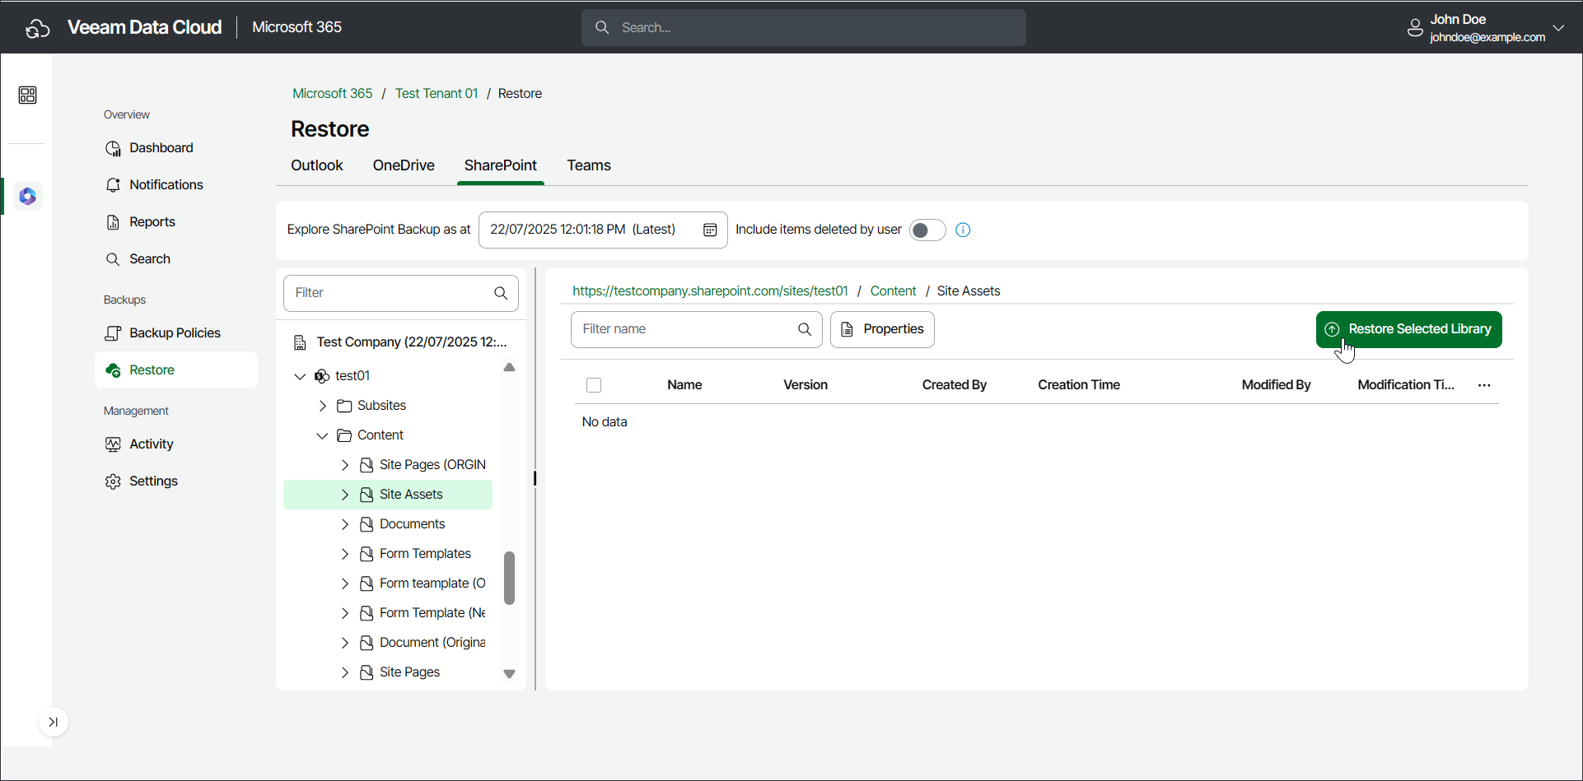Select the SharePoint tab
The height and width of the screenshot is (781, 1583).
point(501,165)
